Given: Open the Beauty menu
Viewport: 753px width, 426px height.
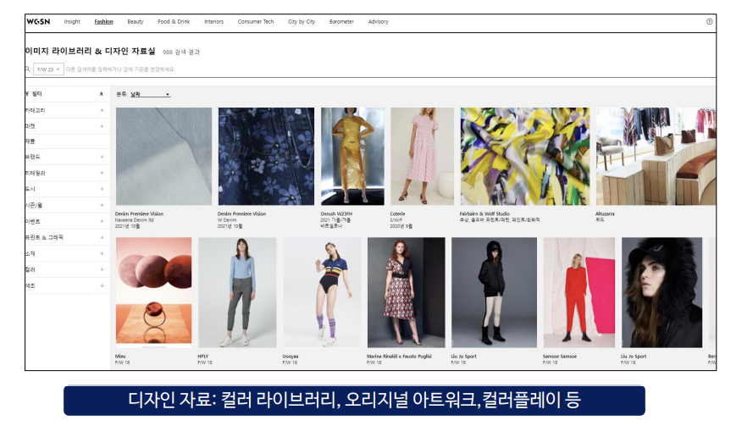Looking at the screenshot, I should 136,22.
